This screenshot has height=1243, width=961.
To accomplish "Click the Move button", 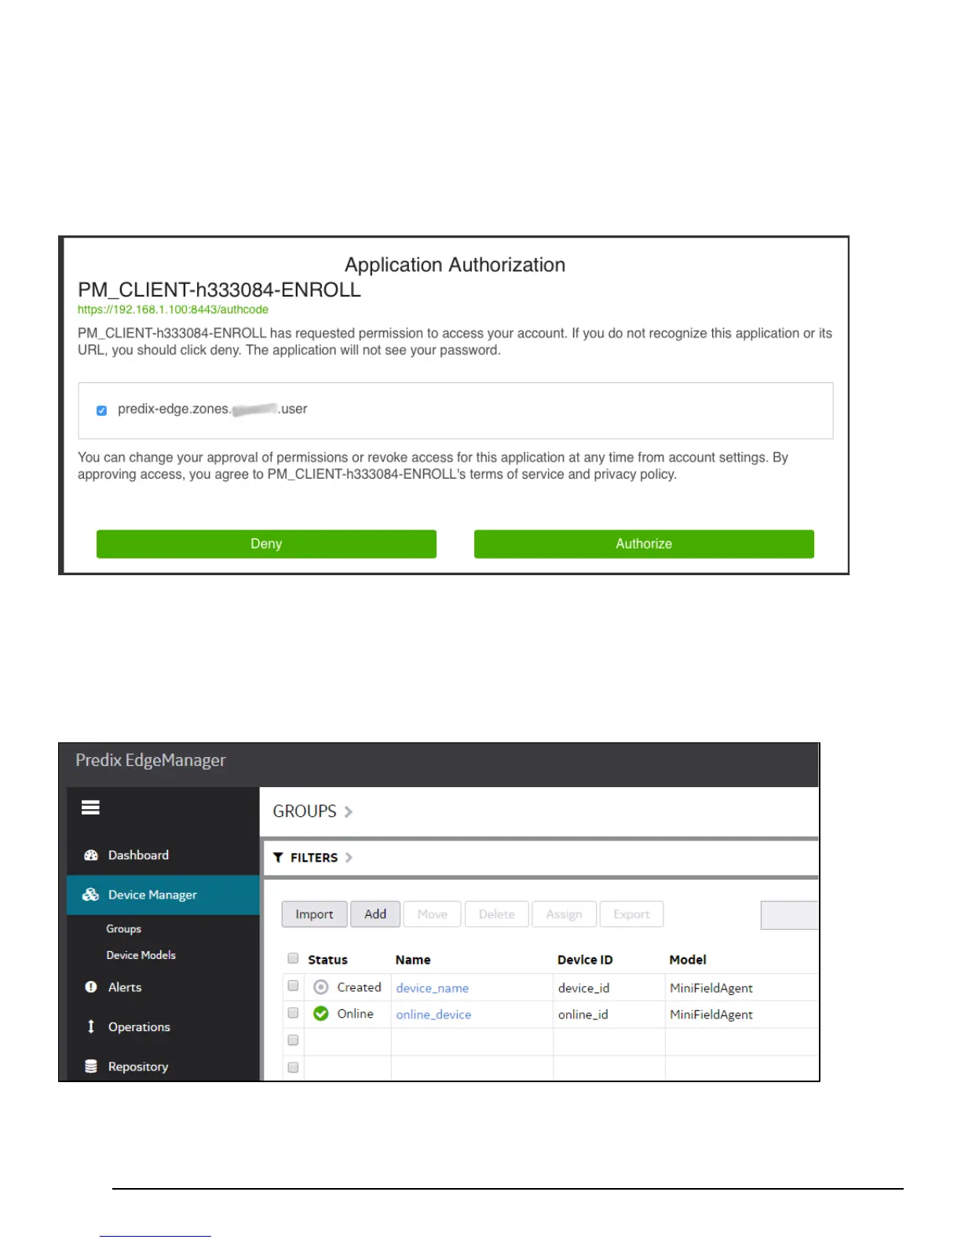I will tap(432, 914).
